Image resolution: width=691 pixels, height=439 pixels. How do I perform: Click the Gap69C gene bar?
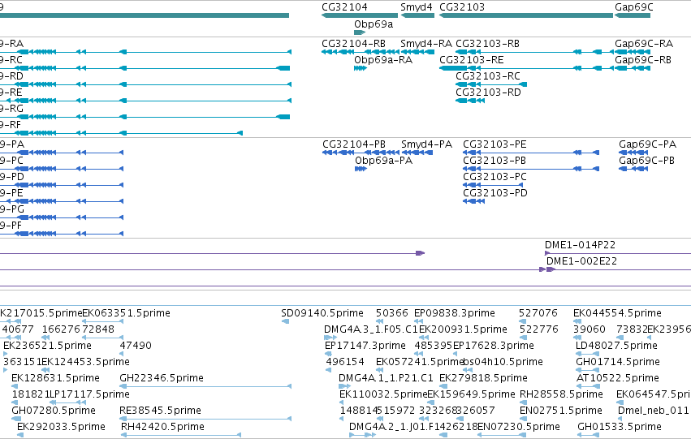(x=633, y=15)
